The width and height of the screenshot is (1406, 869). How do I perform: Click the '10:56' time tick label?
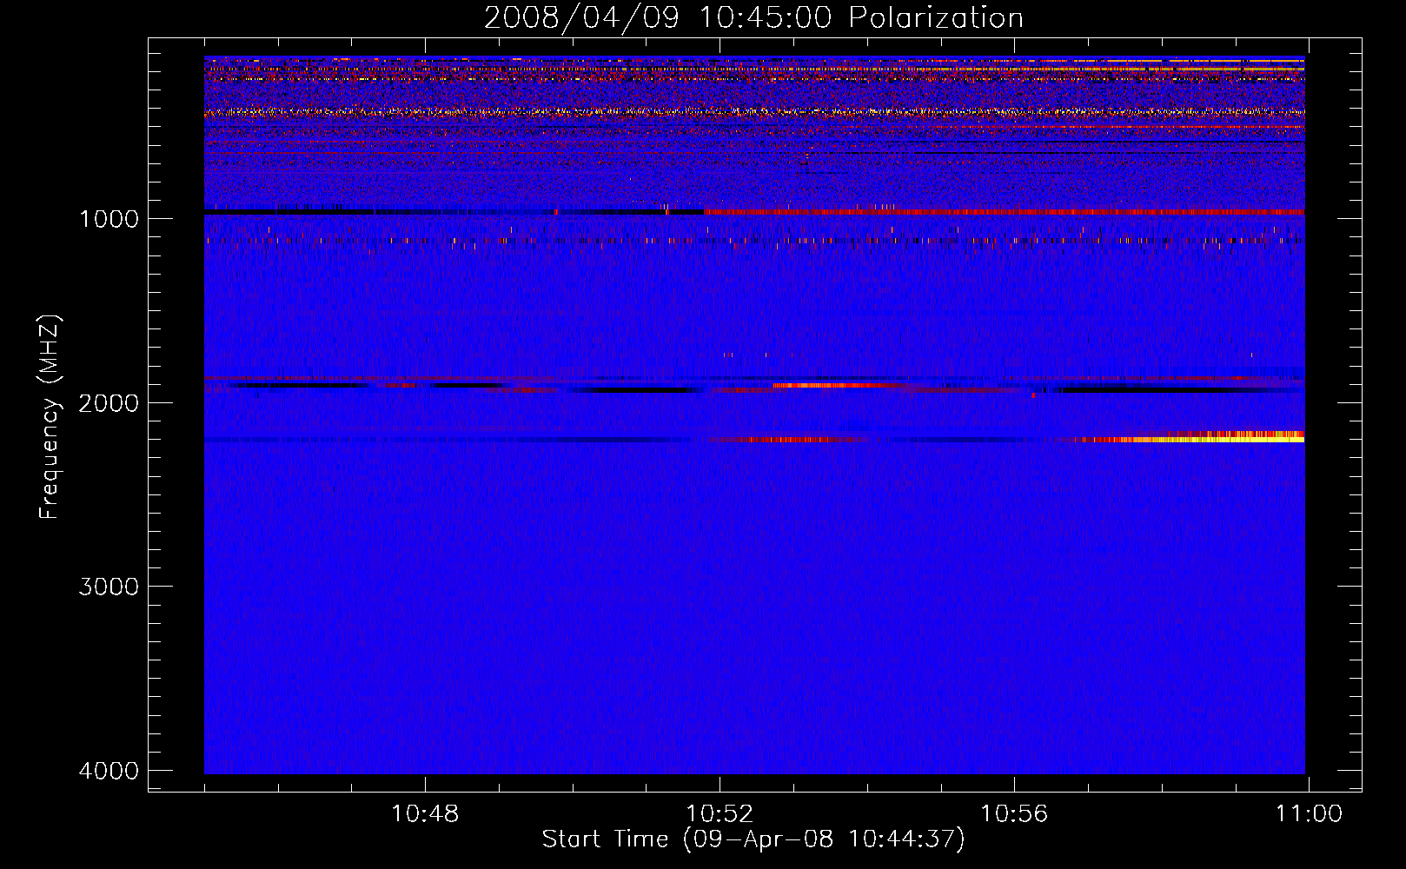point(1014,814)
